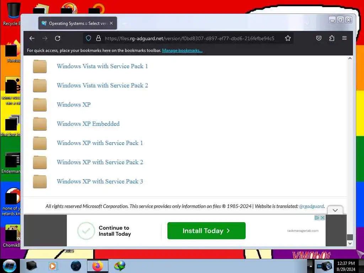The height and width of the screenshot is (273, 364).
Task: Show hidden system tray icons
Action: tap(311, 266)
